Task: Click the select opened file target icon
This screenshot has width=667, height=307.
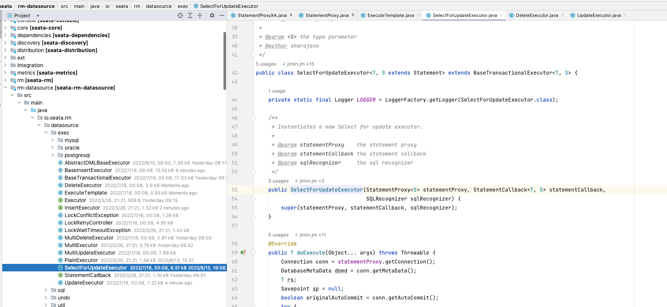Action: (x=180, y=15)
